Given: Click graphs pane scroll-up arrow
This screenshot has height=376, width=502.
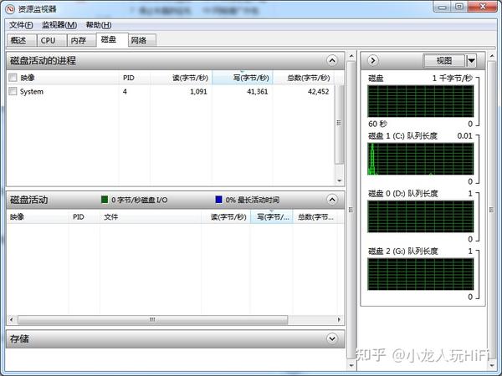Looking at the screenshot, I should click(492, 56).
